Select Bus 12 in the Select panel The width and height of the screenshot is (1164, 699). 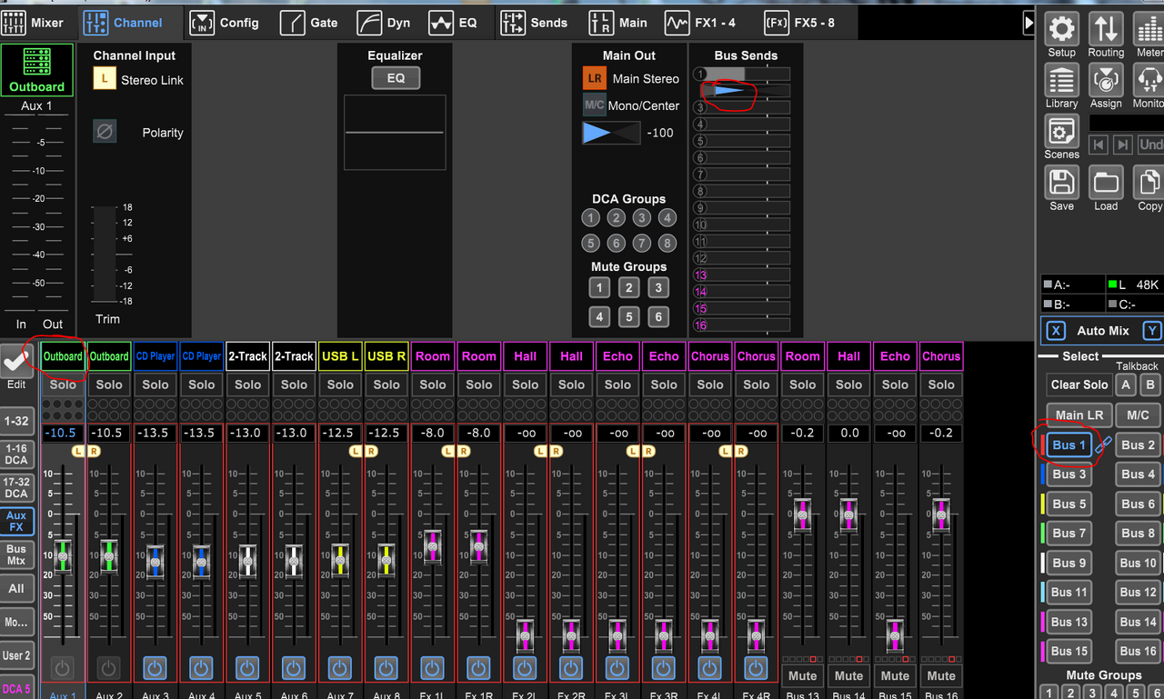point(1139,592)
